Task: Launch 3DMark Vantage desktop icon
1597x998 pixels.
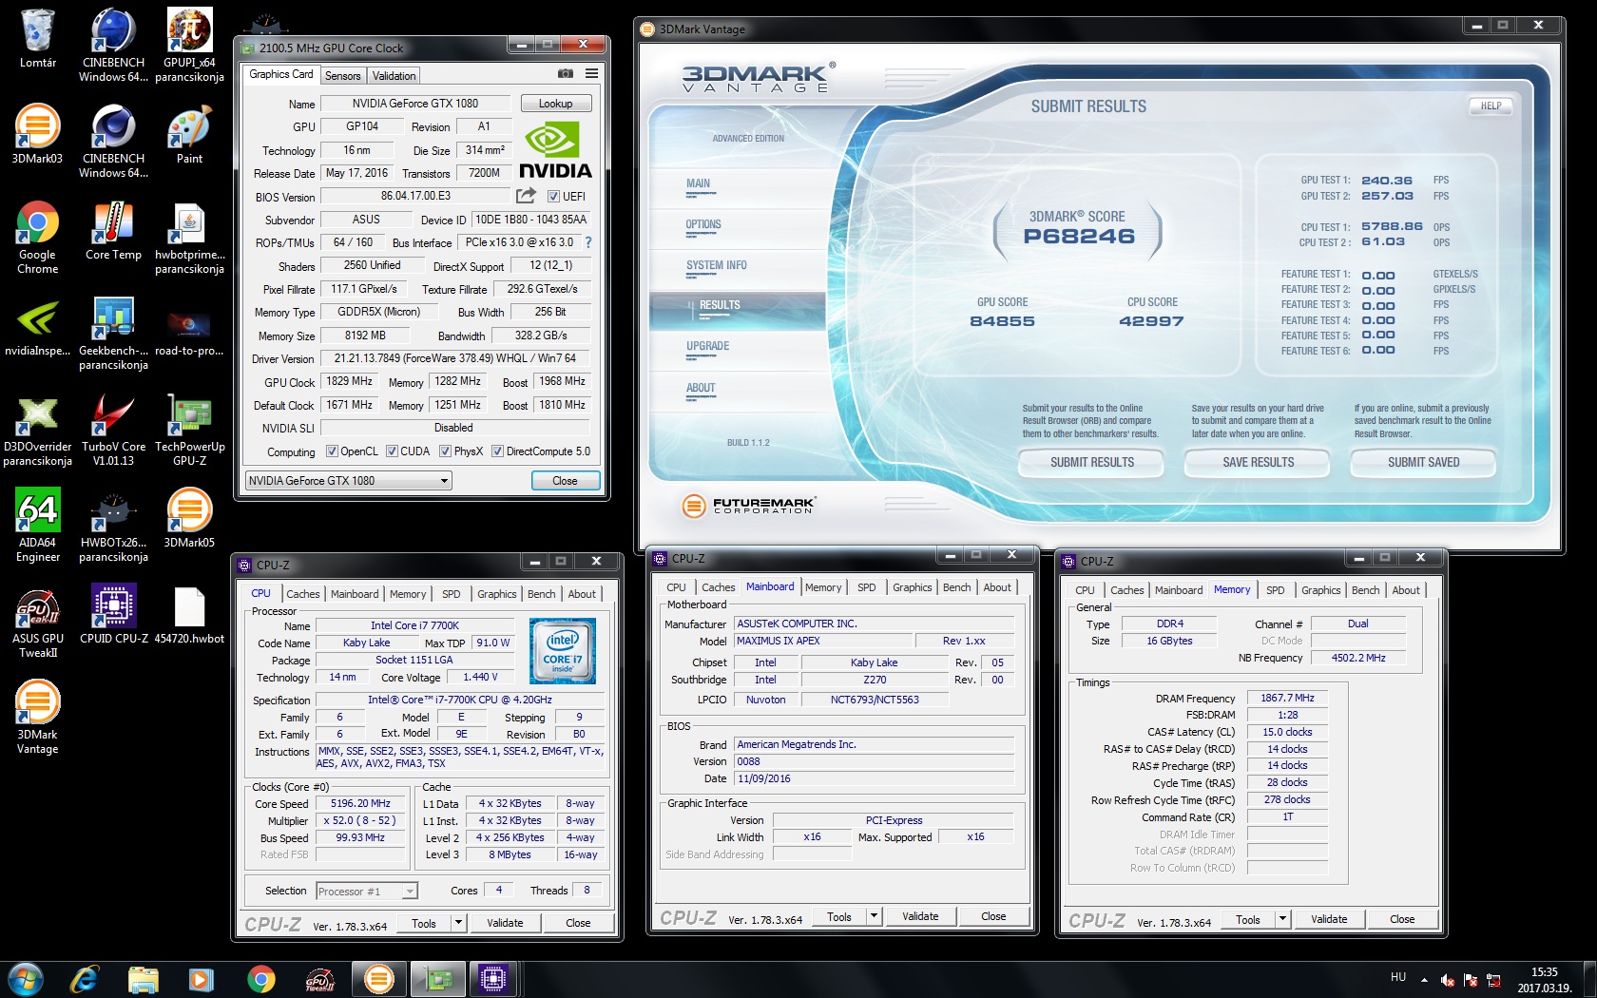Action: [x=37, y=718]
